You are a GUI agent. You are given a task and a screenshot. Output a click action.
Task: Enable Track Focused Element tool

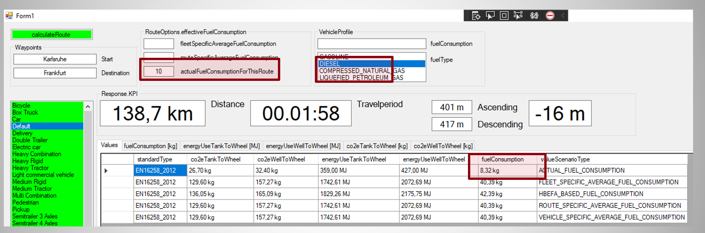point(518,15)
